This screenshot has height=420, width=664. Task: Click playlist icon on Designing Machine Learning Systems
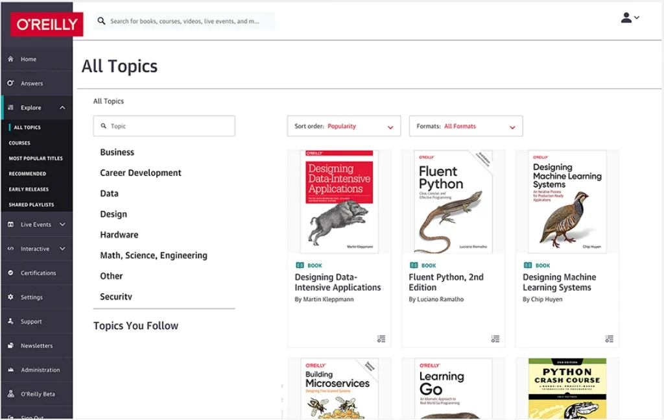609,339
